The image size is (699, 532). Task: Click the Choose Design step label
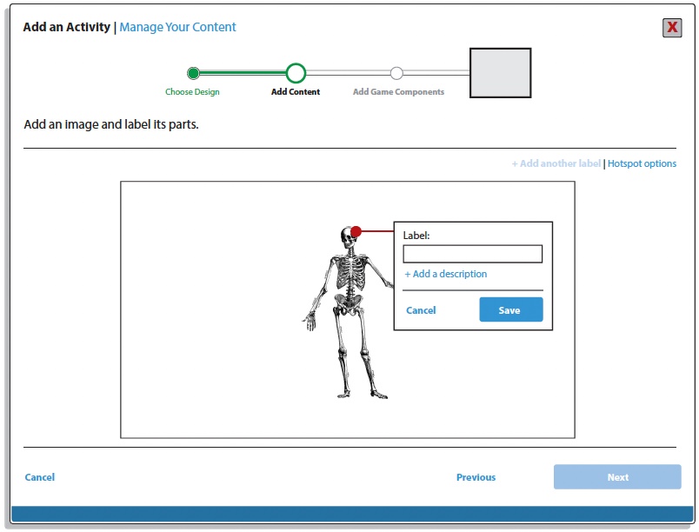[192, 92]
